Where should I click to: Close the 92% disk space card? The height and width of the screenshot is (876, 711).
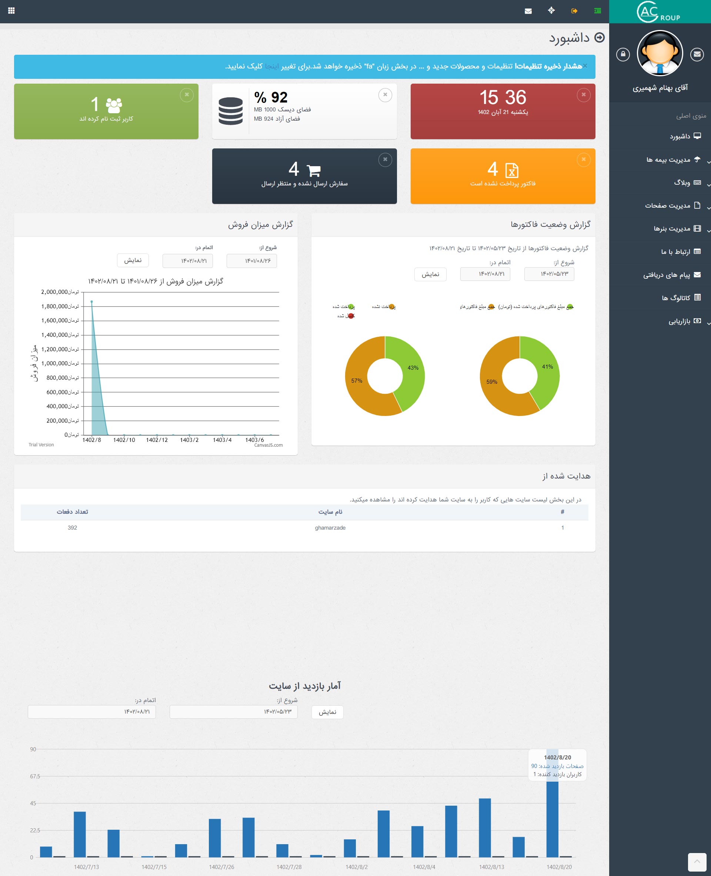(x=385, y=95)
